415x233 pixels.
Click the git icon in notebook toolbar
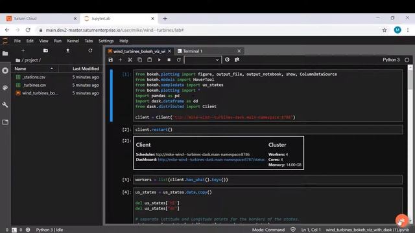pyautogui.click(x=237, y=60)
